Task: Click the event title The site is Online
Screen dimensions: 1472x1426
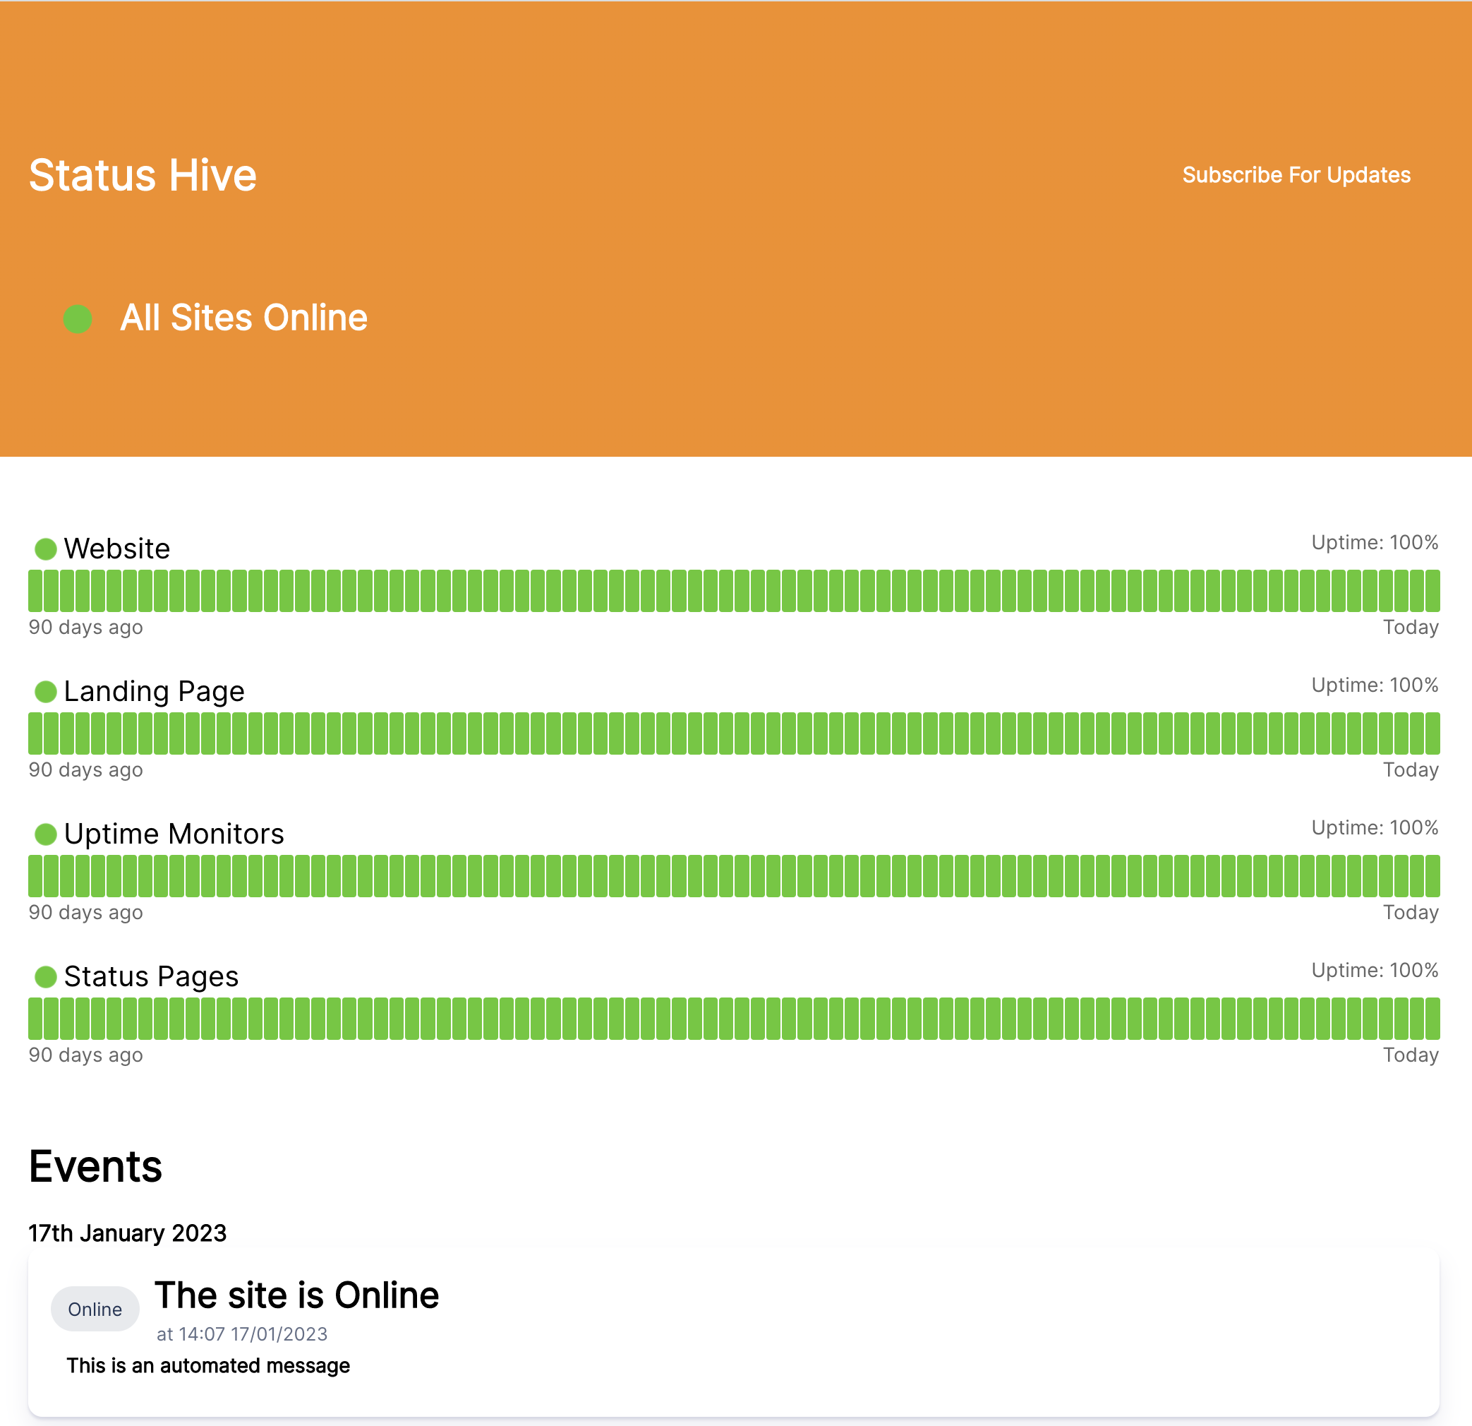Action: point(297,1295)
